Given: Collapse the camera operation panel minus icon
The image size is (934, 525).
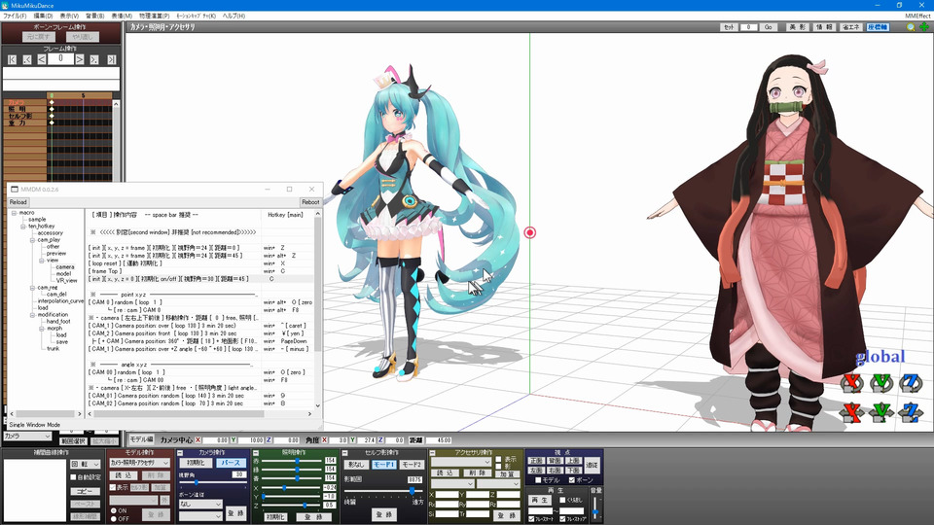Looking at the screenshot, I should (x=181, y=453).
